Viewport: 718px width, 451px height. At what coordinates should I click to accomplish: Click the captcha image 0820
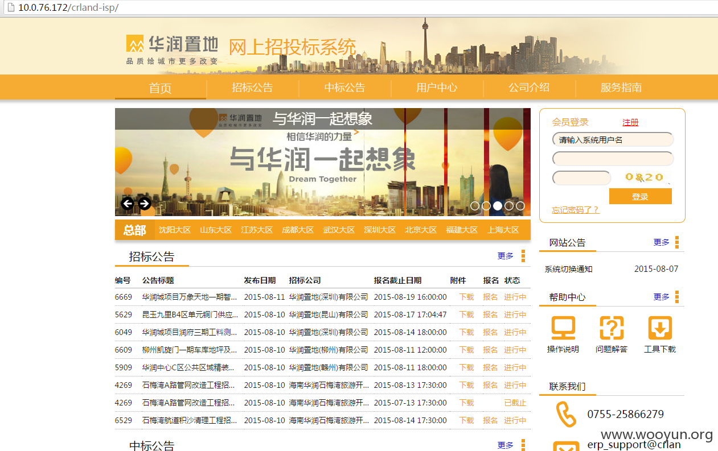click(644, 177)
